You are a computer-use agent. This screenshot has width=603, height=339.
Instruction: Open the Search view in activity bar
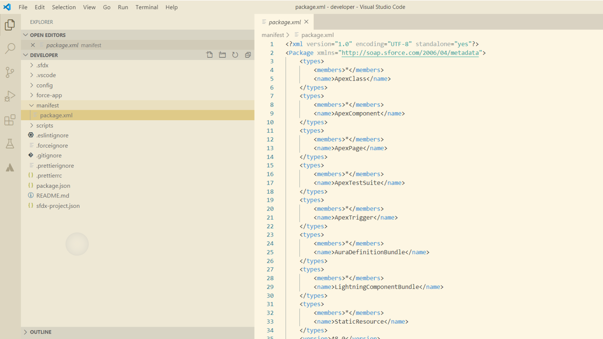coord(10,48)
